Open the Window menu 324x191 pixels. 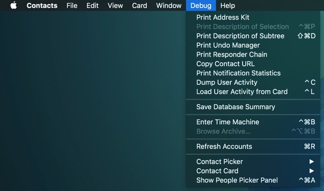point(169,6)
